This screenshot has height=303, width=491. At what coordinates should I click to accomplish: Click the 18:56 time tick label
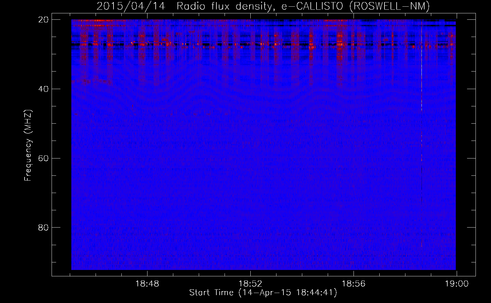tap(354, 284)
